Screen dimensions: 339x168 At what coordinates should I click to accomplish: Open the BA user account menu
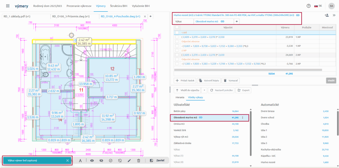(x=331, y=6)
